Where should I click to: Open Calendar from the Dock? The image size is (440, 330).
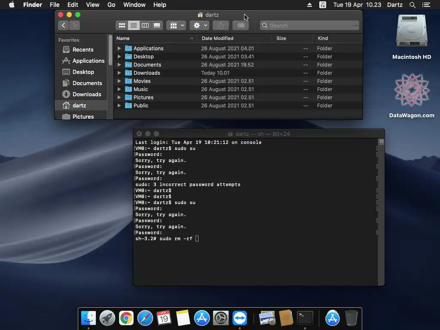click(164, 318)
